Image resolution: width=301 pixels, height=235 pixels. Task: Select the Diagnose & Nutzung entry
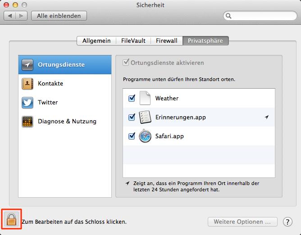(x=65, y=122)
